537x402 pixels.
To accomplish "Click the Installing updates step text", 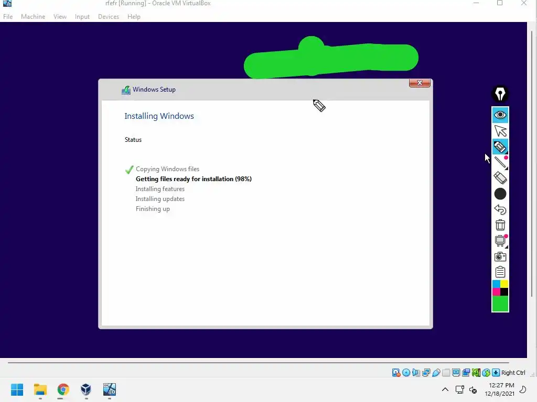I will (x=160, y=198).
